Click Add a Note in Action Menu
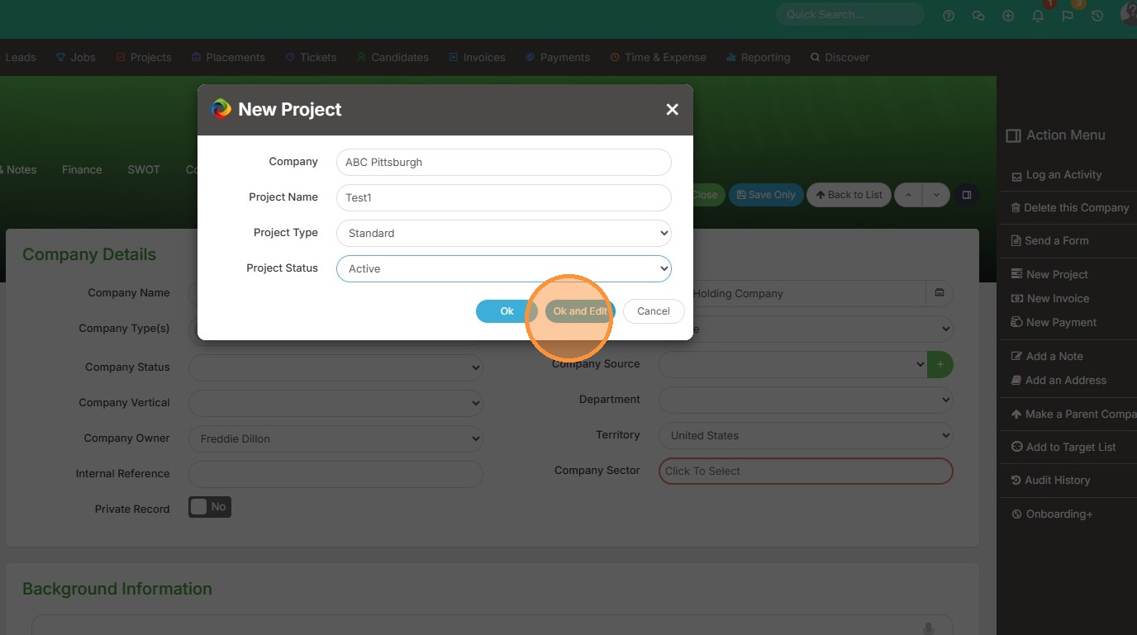 1047,356
